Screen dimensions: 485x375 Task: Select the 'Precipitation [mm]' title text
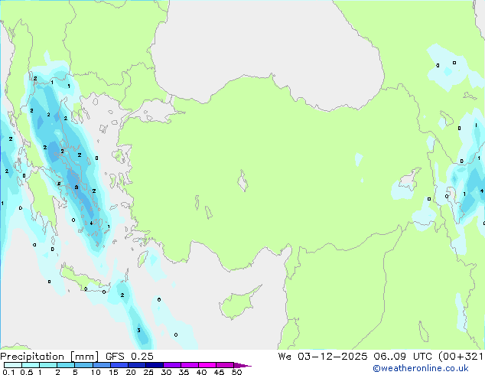(x=49, y=357)
